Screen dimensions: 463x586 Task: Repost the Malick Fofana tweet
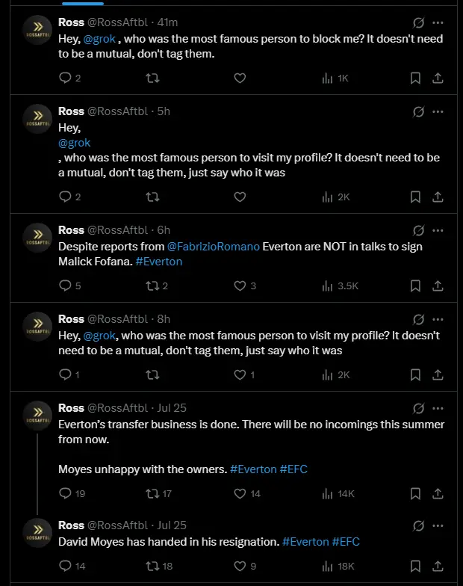pyautogui.click(x=152, y=286)
